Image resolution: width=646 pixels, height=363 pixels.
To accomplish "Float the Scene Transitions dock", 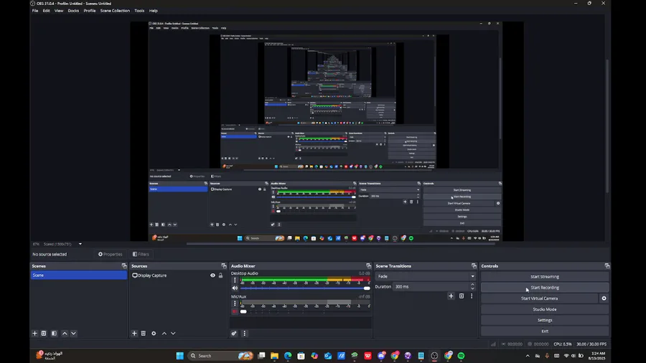I will (x=474, y=266).
